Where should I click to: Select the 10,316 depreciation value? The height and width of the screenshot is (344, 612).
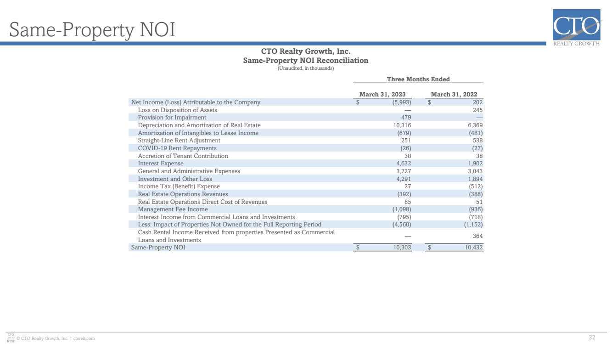(x=402, y=125)
